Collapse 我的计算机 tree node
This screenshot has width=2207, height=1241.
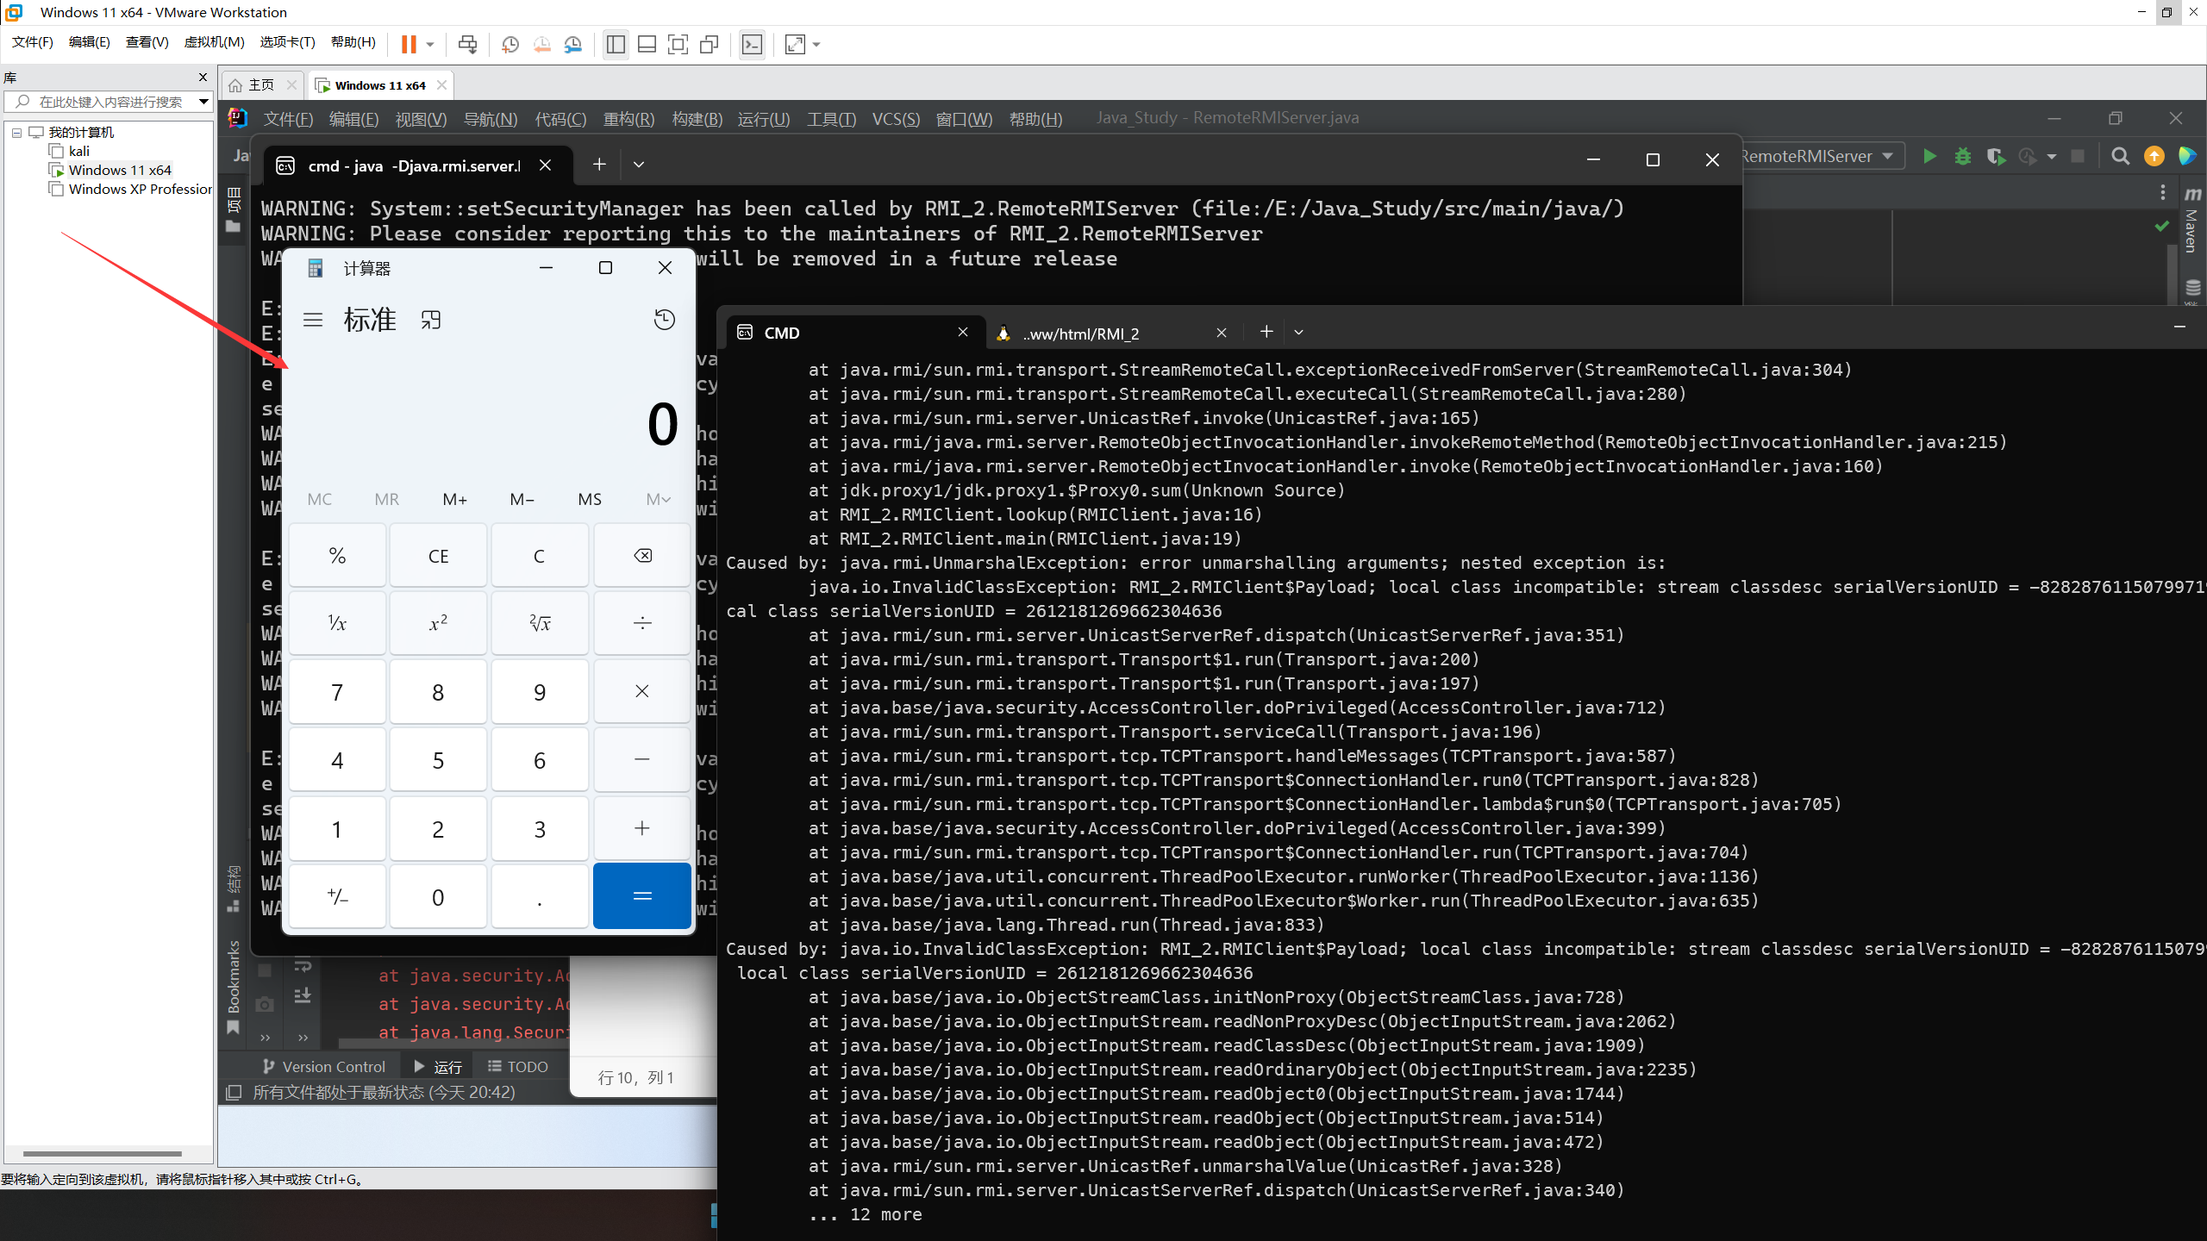pos(16,133)
